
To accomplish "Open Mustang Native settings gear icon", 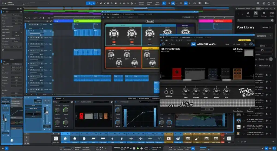I will pos(245,44).
